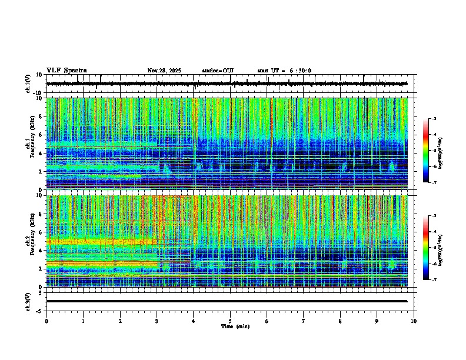Click time-axis tick label "7"

(304, 321)
